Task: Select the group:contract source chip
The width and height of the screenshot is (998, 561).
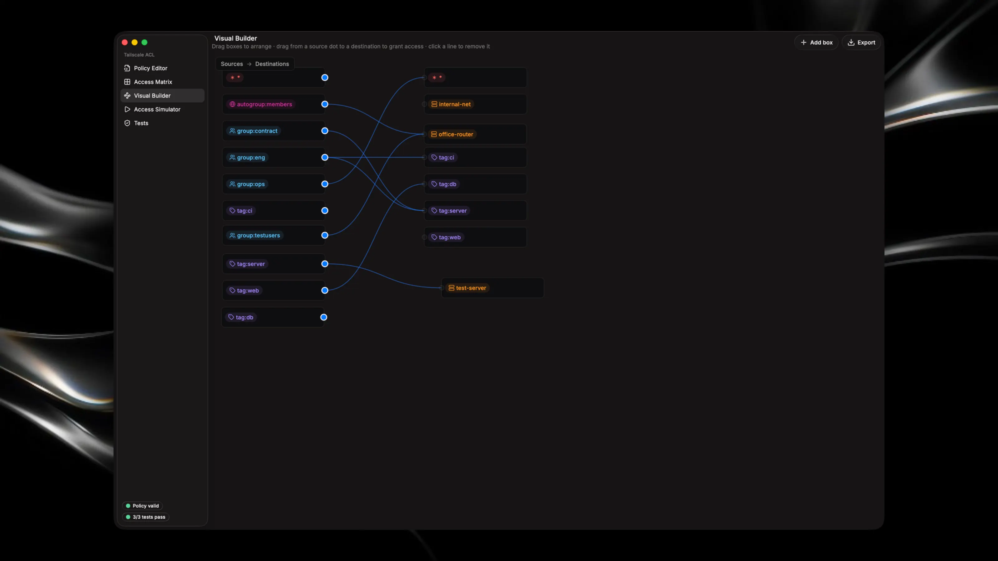Action: tap(253, 131)
